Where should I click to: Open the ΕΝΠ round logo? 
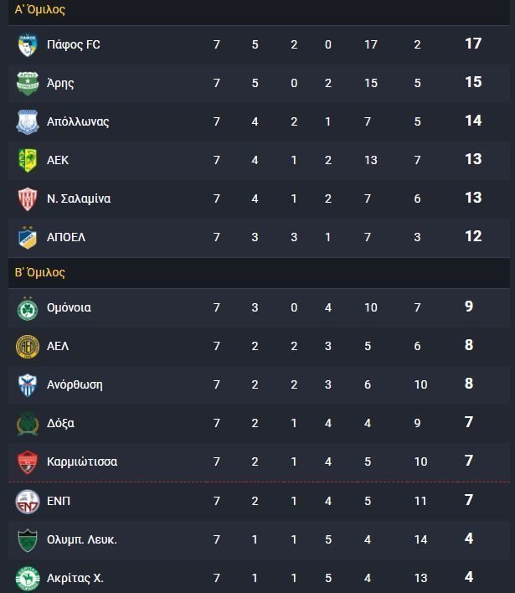click(x=28, y=502)
